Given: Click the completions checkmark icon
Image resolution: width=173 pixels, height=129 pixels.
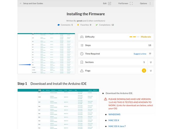Looking at the screenshot, I should click(97, 25).
